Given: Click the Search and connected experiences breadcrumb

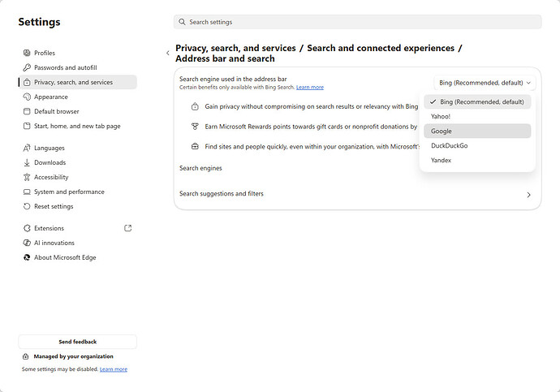Looking at the screenshot, I should tap(381, 48).
